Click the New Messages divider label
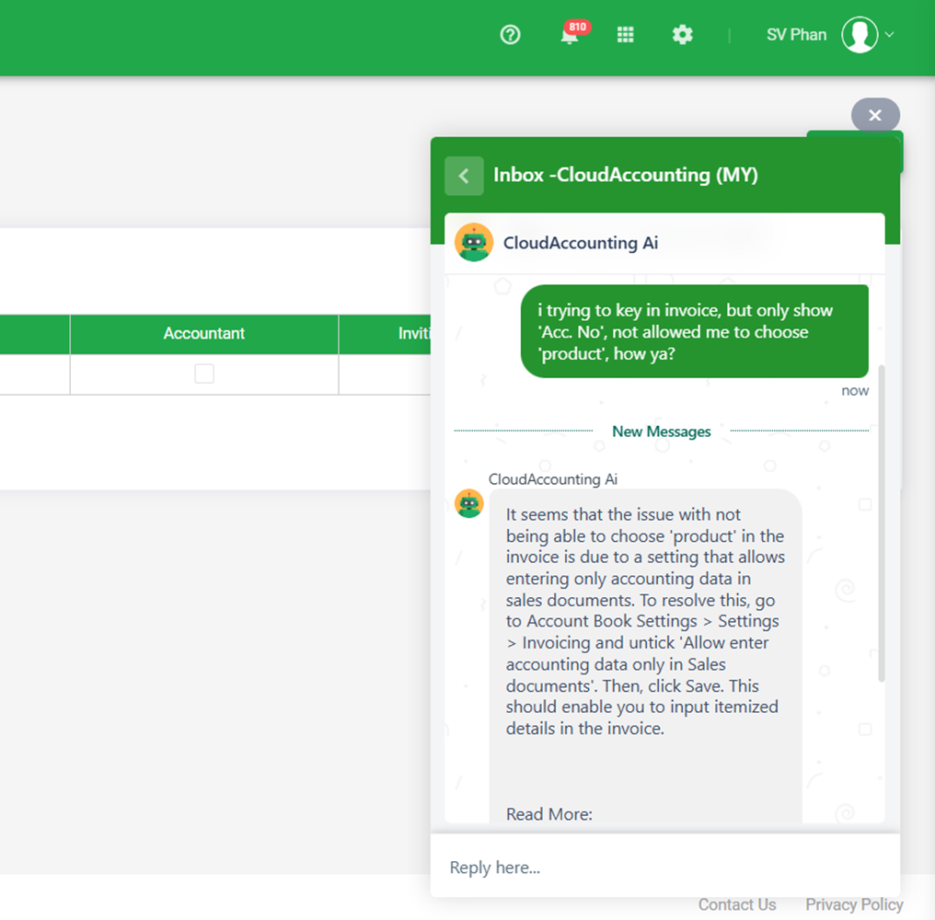935x920 pixels. click(x=662, y=431)
